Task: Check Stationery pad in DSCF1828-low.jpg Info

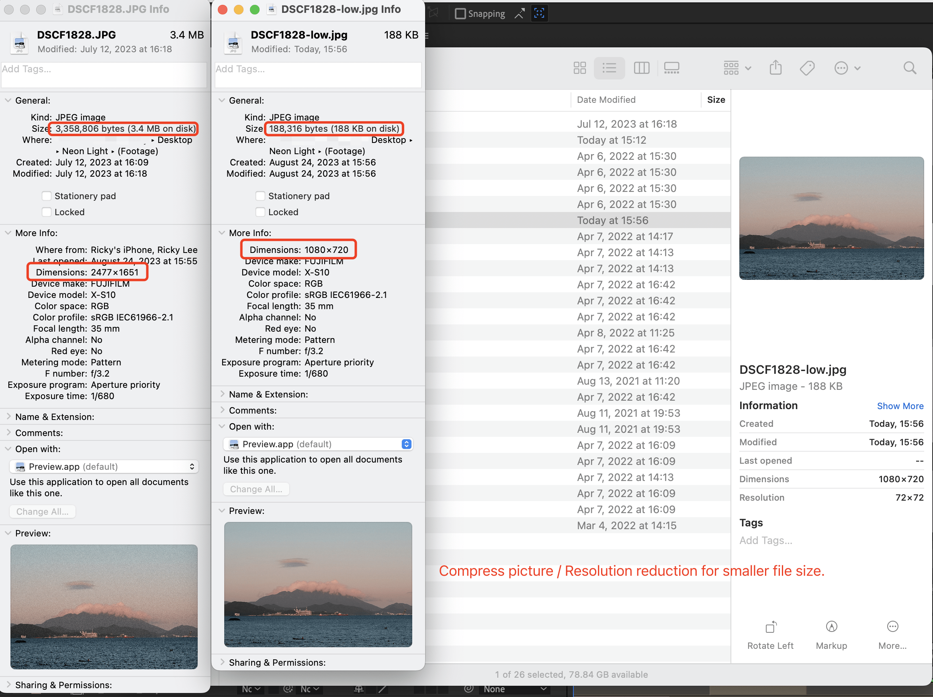Action: pos(260,196)
